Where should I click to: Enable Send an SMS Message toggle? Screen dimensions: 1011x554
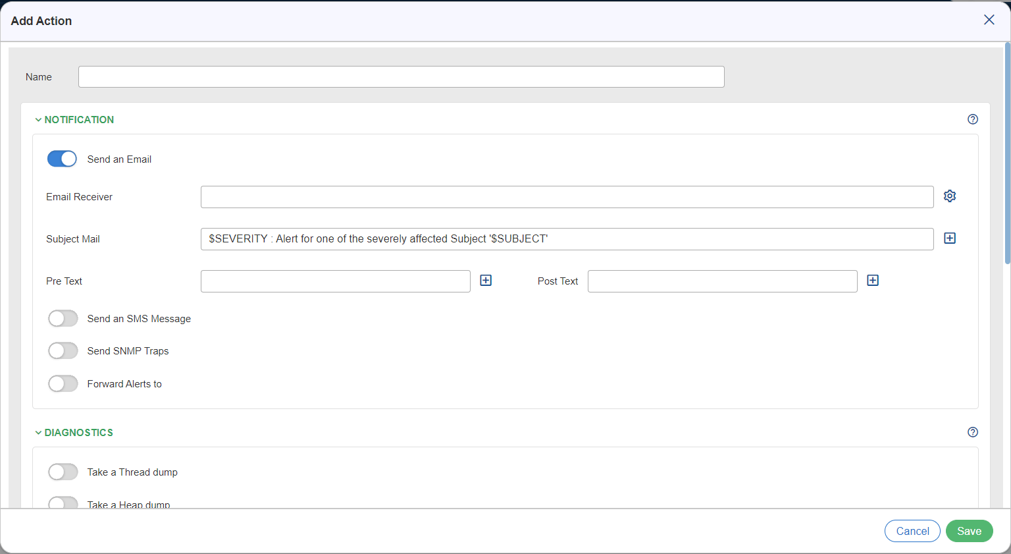(x=63, y=319)
